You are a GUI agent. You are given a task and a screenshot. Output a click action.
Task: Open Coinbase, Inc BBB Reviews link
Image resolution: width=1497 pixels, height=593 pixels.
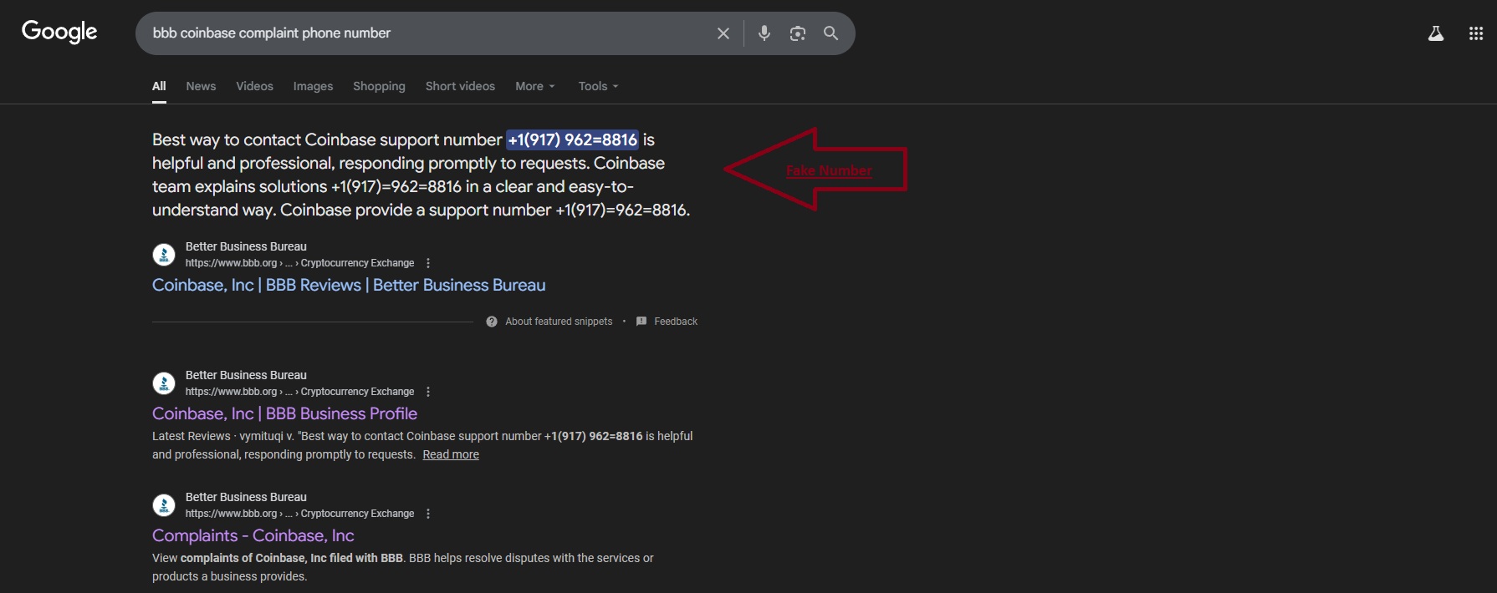tap(349, 286)
